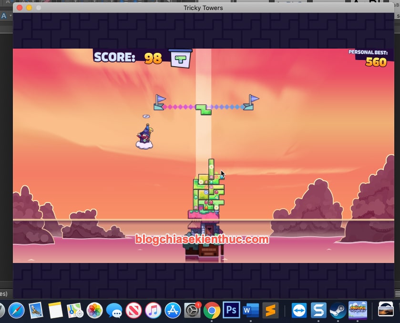Image resolution: width=400 pixels, height=323 pixels.
Task: Click Tricky Towers icon in dock
Action: pos(358,310)
